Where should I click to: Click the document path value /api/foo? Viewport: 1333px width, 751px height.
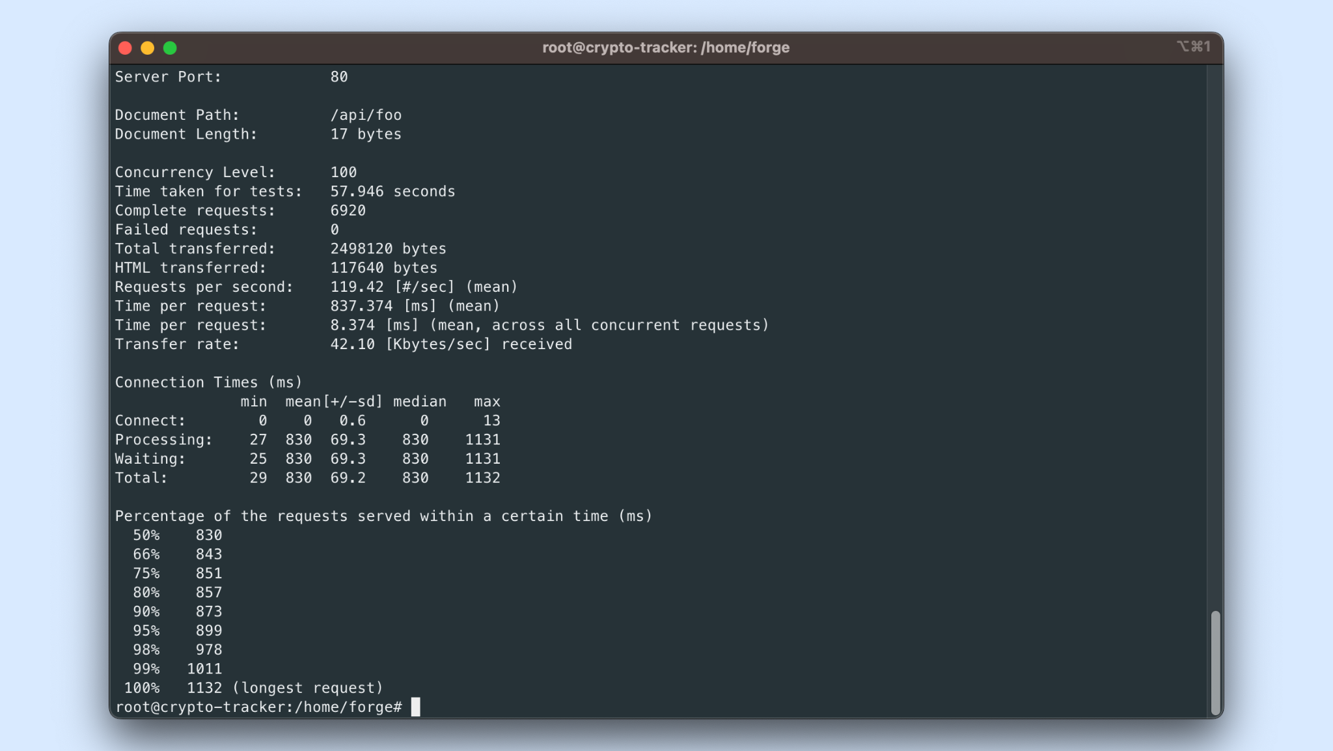click(366, 115)
